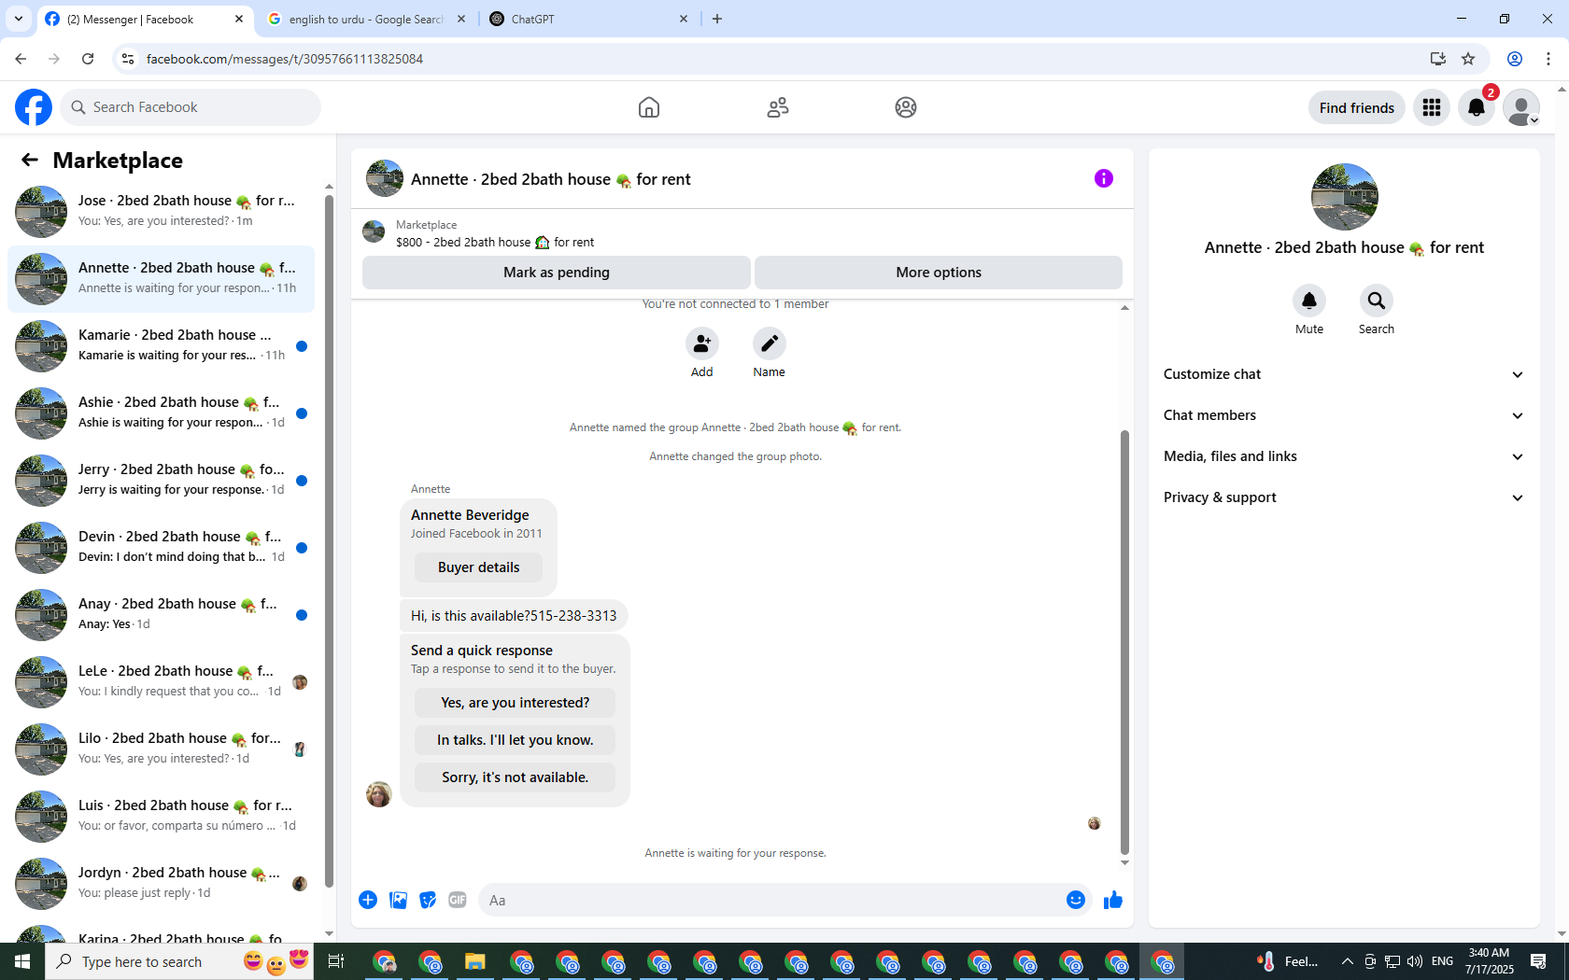Open the notifications bell
1569x980 pixels.
pyautogui.click(x=1477, y=107)
